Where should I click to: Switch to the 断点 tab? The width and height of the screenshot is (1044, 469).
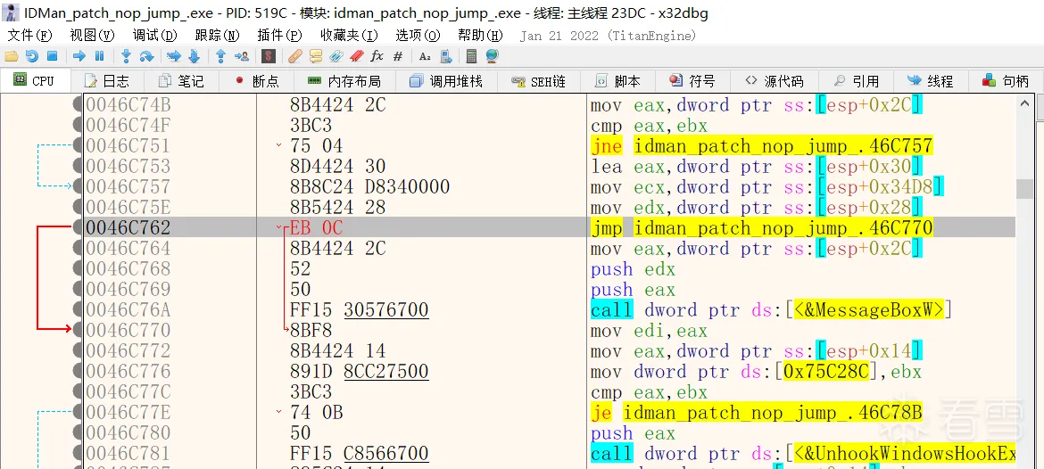(258, 81)
